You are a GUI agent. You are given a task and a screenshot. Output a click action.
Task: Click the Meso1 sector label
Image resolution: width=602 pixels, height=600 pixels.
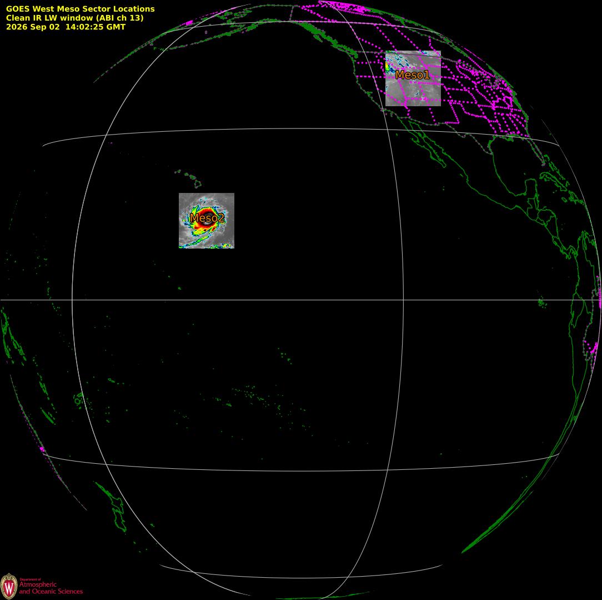click(412, 75)
